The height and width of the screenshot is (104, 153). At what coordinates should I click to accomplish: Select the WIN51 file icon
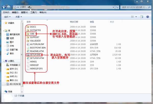[28, 62]
